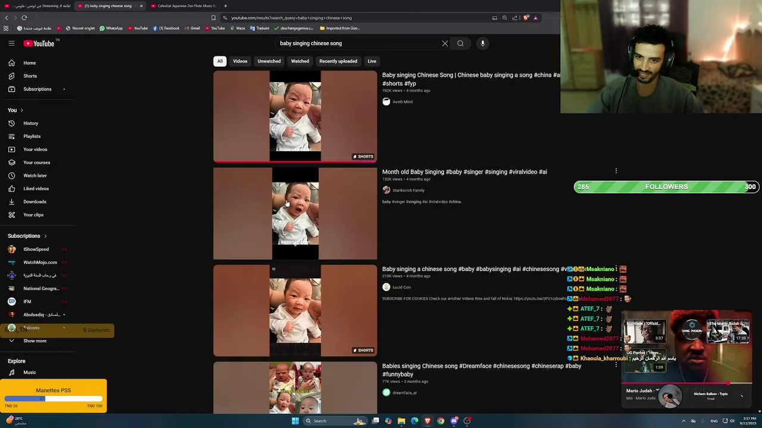
Task: Play the first baby Shorts thumbnail
Action: (295, 116)
